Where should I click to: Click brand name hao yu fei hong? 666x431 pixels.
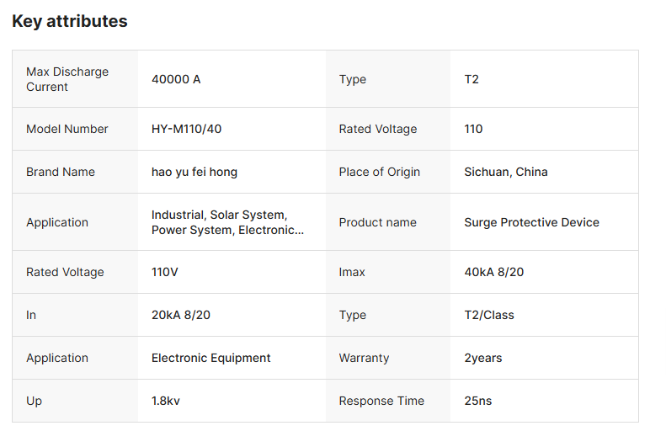(194, 172)
